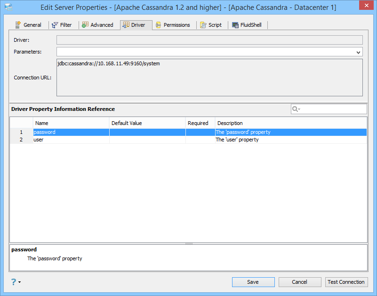Image resolution: width=377 pixels, height=296 pixels.
Task: Click the Filter tab funnel icon
Action: [x=55, y=25]
